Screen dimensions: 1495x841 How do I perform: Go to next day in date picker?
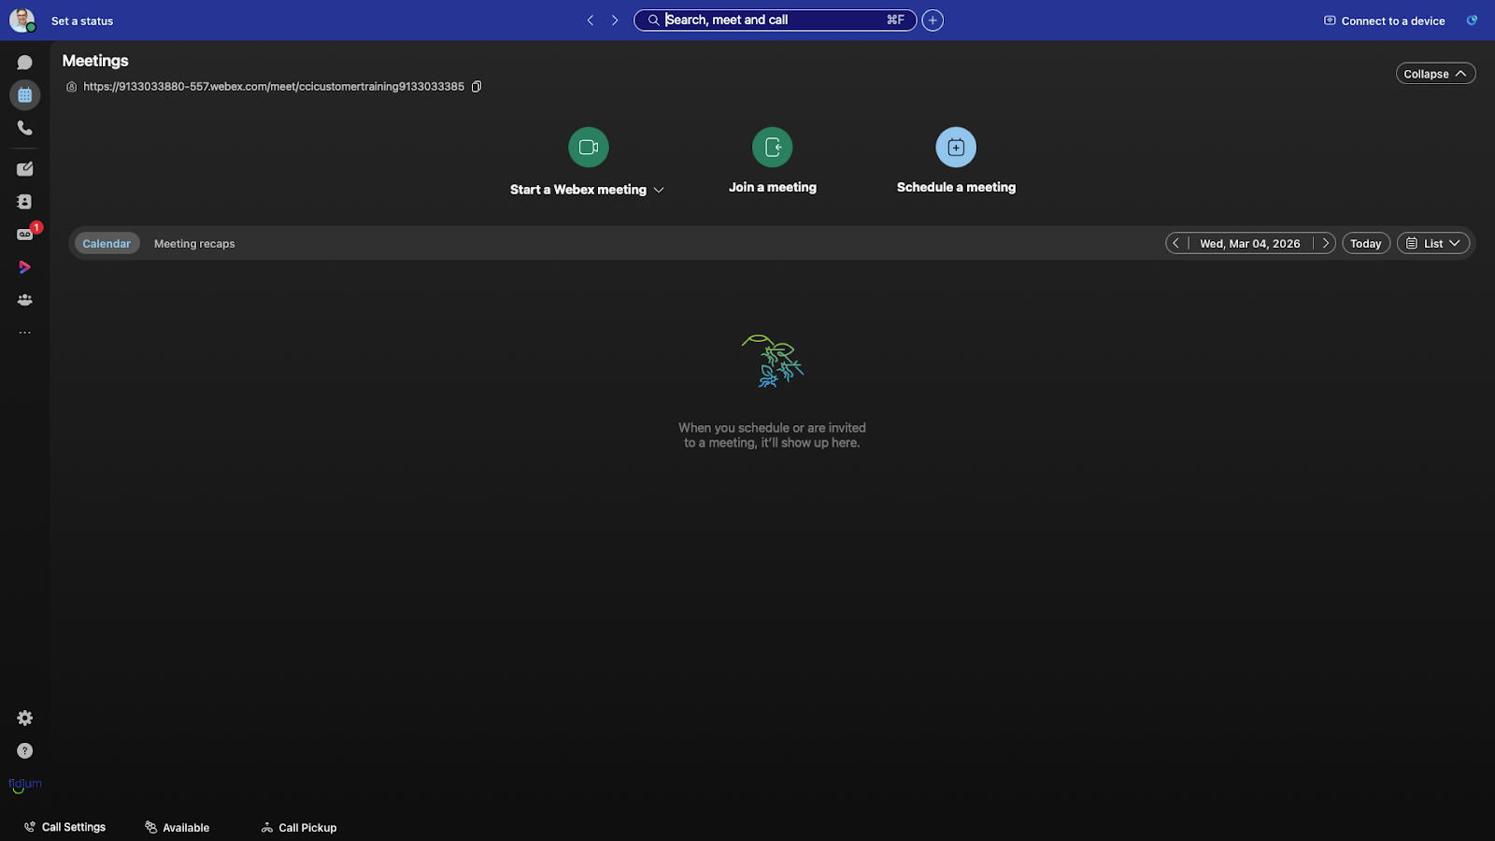[x=1325, y=244]
